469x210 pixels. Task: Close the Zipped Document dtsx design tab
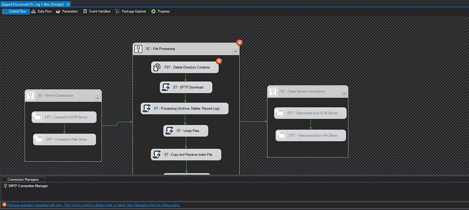(x=68, y=4)
